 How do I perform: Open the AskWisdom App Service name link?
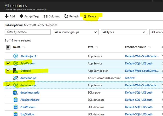coord(28,63)
